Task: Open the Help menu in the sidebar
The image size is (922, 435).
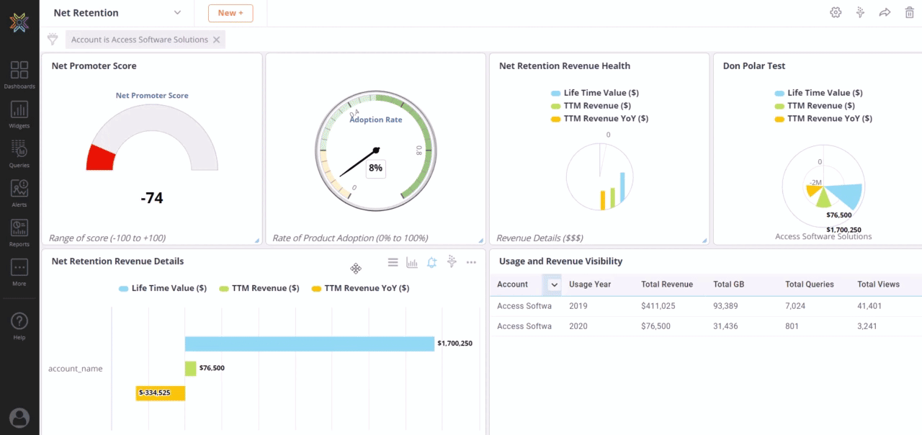Action: tap(19, 321)
